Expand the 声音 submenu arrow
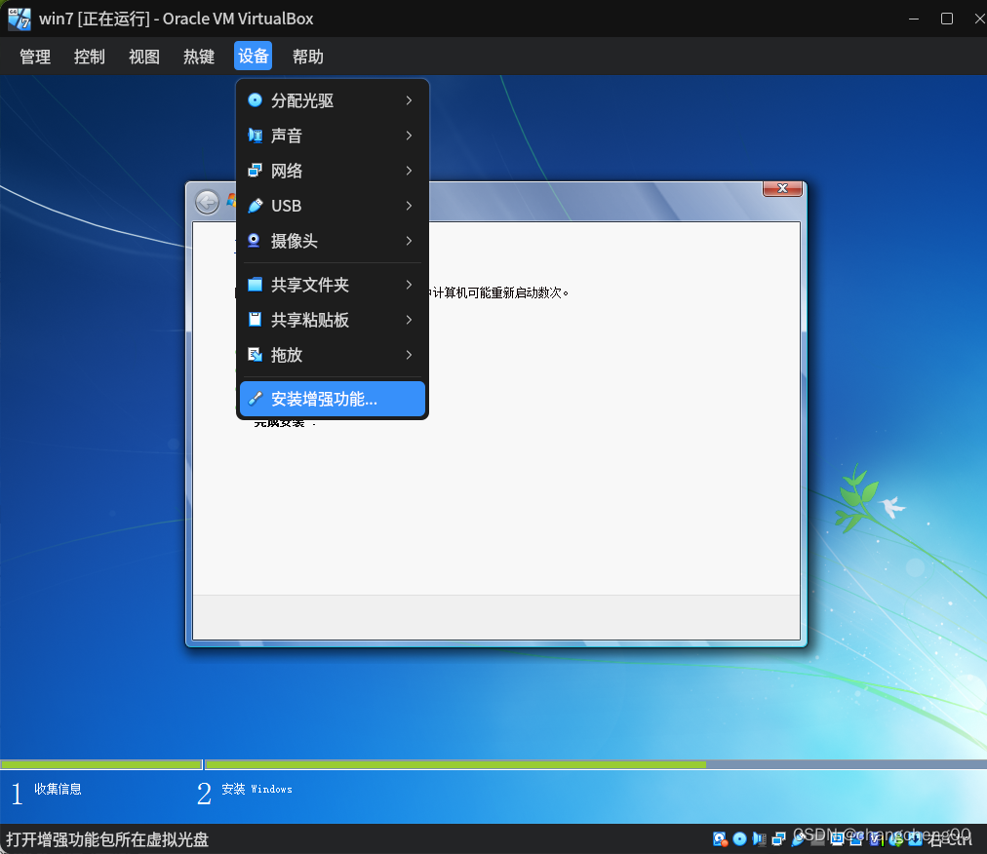Image resolution: width=987 pixels, height=854 pixels. (x=410, y=136)
